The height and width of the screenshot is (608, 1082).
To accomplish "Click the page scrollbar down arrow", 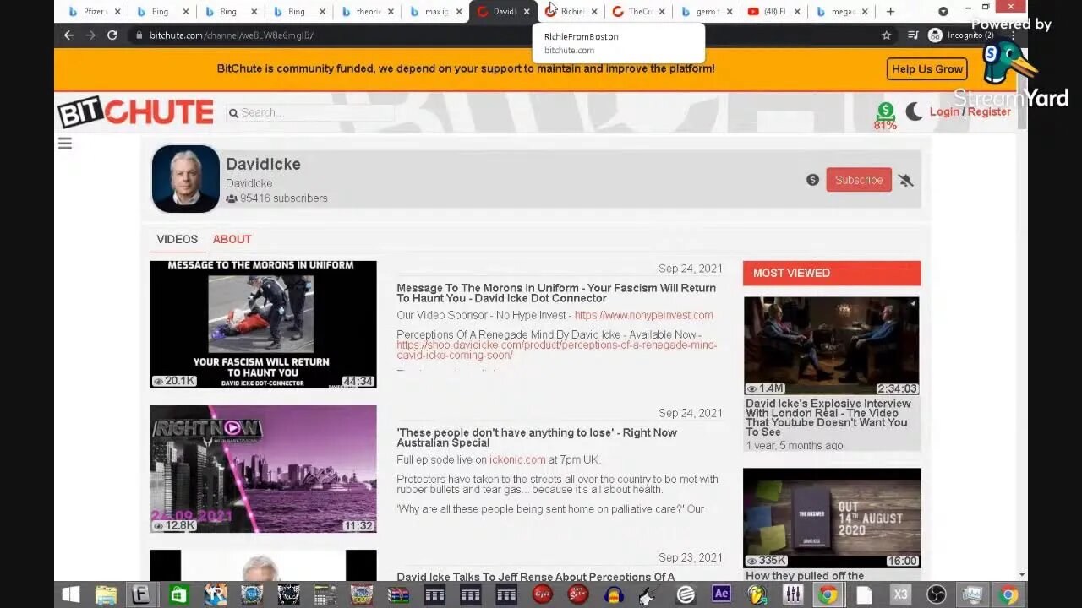I will tap(1021, 575).
